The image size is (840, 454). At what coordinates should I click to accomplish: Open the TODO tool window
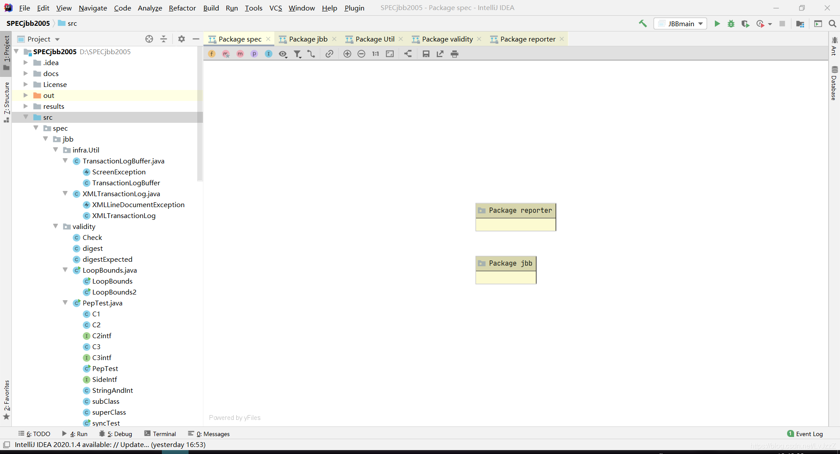click(x=34, y=434)
